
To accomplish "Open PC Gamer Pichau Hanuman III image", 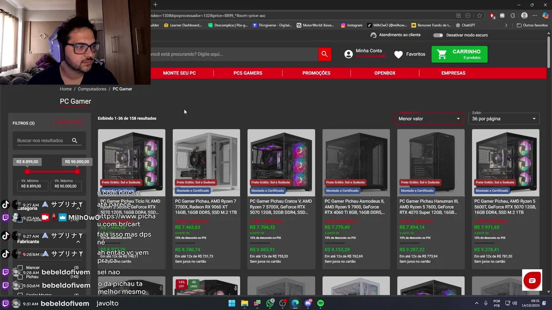I will coord(431,163).
